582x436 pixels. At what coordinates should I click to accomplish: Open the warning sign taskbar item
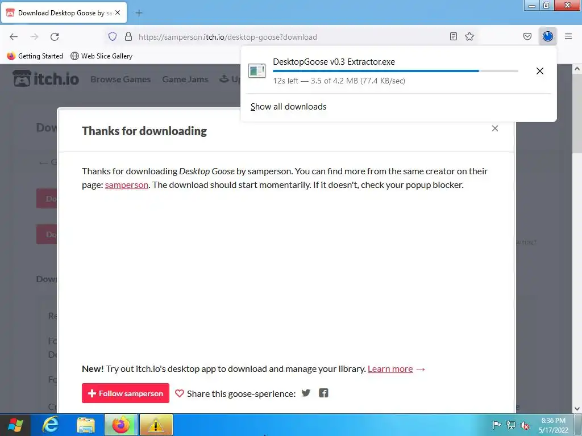point(156,425)
